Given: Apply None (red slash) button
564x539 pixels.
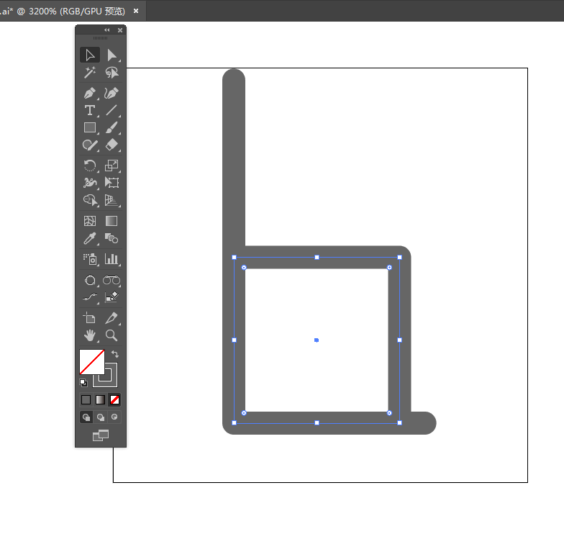Looking at the screenshot, I should pyautogui.click(x=115, y=400).
